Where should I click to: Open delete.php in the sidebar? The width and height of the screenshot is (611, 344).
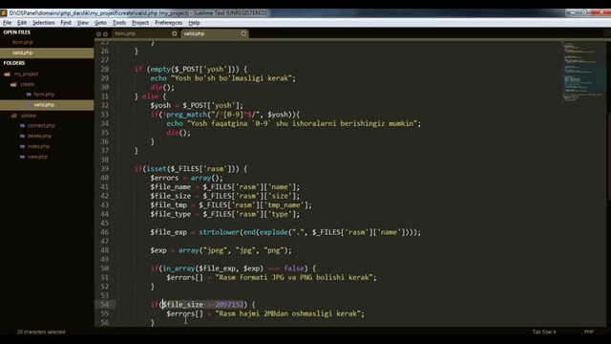pyautogui.click(x=39, y=136)
